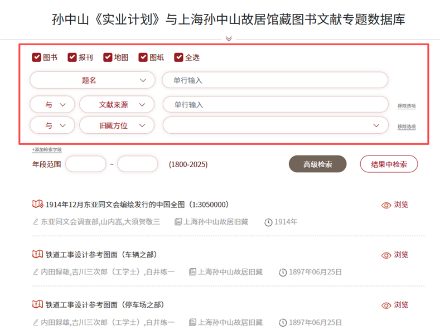This screenshot has width=440, height=330.
Task: Click the 结果中检索 button
Action: click(389, 164)
